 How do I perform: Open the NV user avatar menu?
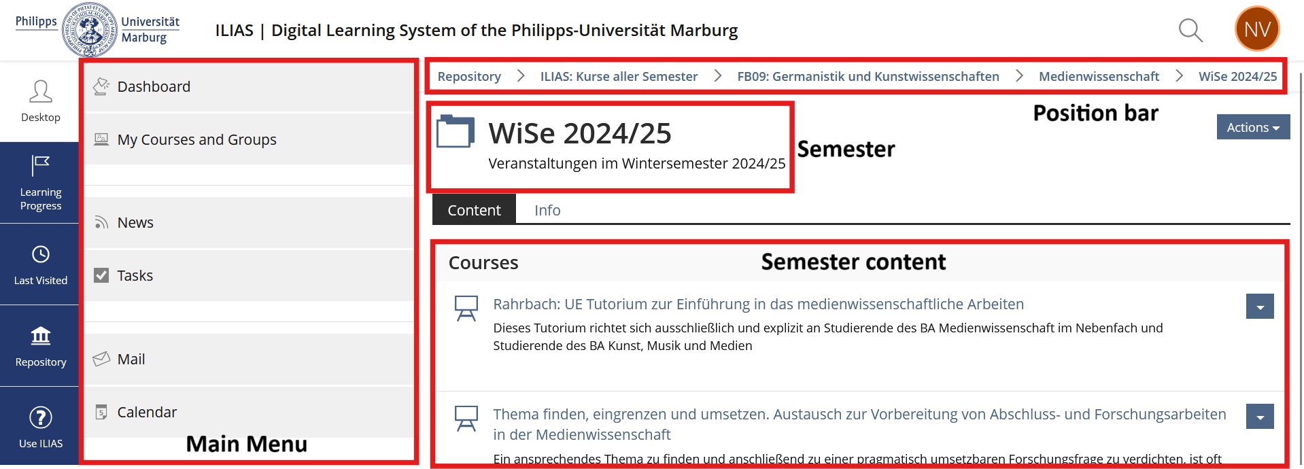1256,29
